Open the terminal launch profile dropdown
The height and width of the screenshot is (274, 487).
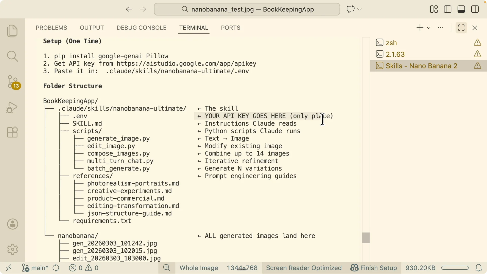429,28
